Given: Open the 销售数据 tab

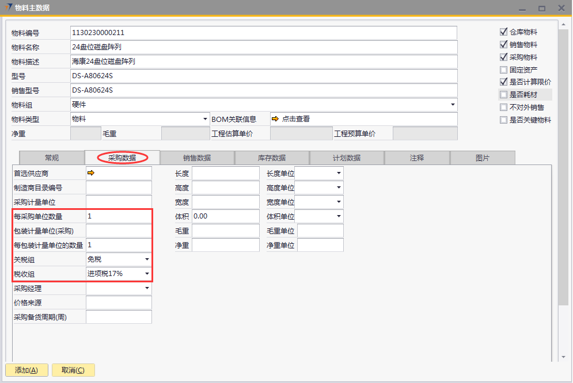Looking at the screenshot, I should tap(197, 158).
